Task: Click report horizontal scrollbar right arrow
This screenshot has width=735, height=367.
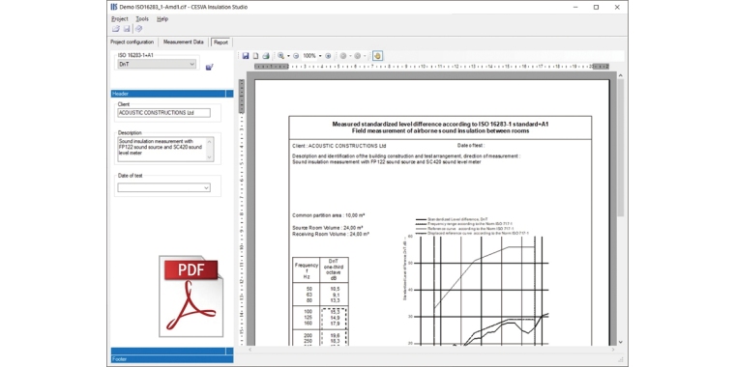Action: [x=612, y=350]
